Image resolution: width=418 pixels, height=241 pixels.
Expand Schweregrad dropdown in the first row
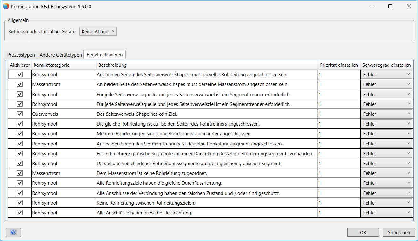pos(387,75)
